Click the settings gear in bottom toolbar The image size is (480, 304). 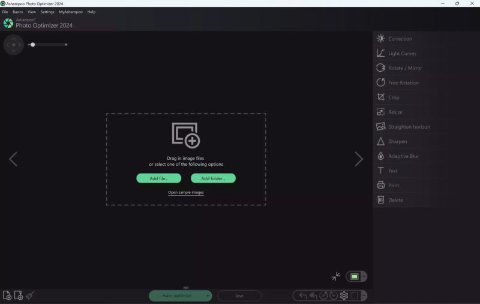[344, 296]
